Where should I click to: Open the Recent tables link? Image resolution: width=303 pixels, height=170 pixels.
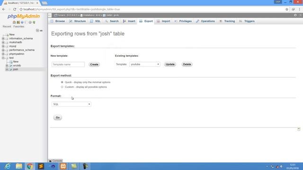(x=7, y=26)
